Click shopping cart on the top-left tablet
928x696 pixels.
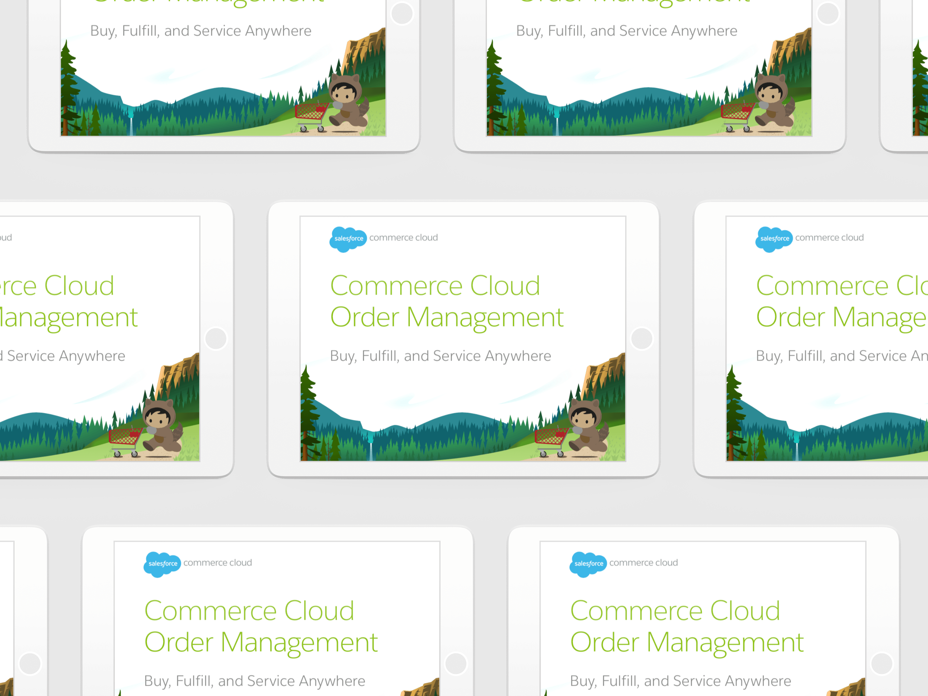coord(312,117)
